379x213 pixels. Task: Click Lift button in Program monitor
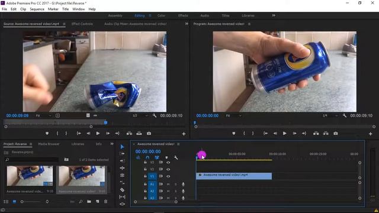pos(316,133)
